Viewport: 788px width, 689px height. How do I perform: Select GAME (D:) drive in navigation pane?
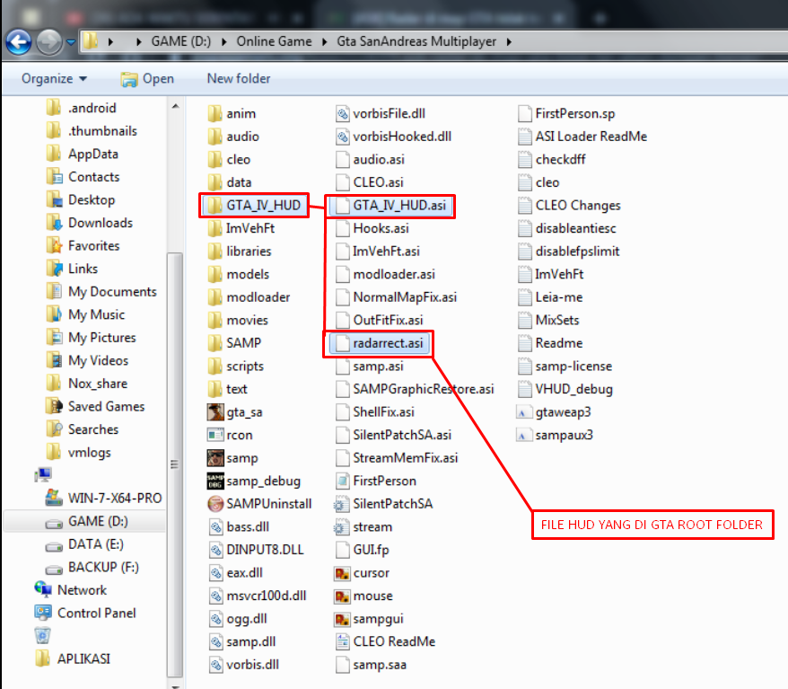86,521
